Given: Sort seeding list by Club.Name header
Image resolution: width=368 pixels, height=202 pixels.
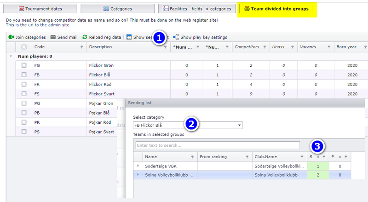Looking at the screenshot, I should coord(265,156).
